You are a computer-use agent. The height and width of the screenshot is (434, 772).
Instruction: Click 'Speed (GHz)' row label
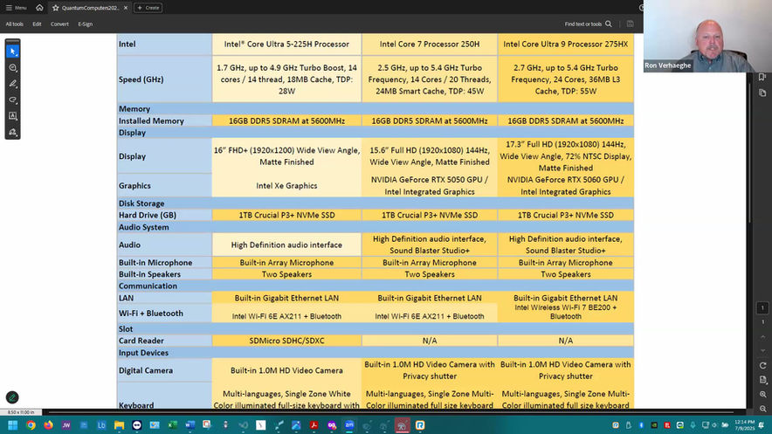point(141,79)
